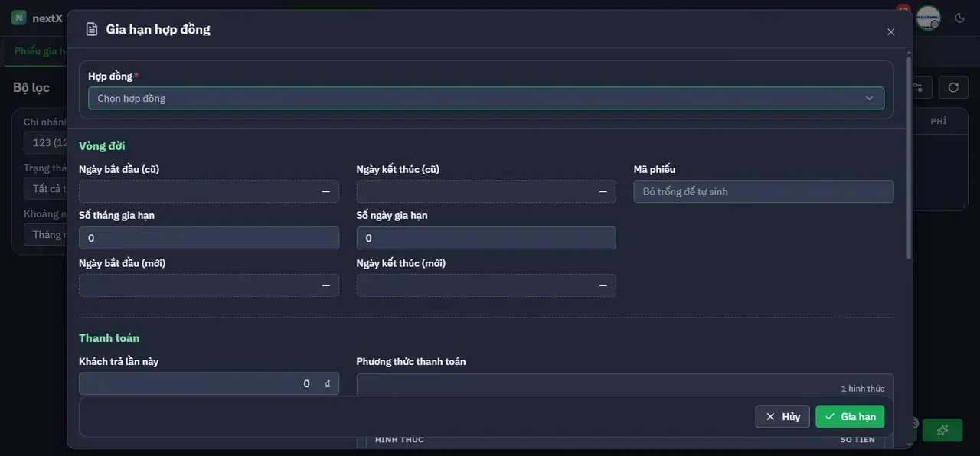
Task: Click the green sparkle AI button
Action: click(942, 430)
